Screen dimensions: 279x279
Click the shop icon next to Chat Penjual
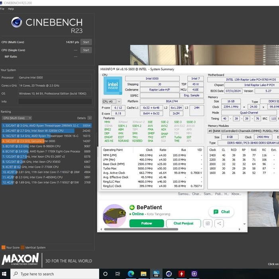click(x=208, y=223)
